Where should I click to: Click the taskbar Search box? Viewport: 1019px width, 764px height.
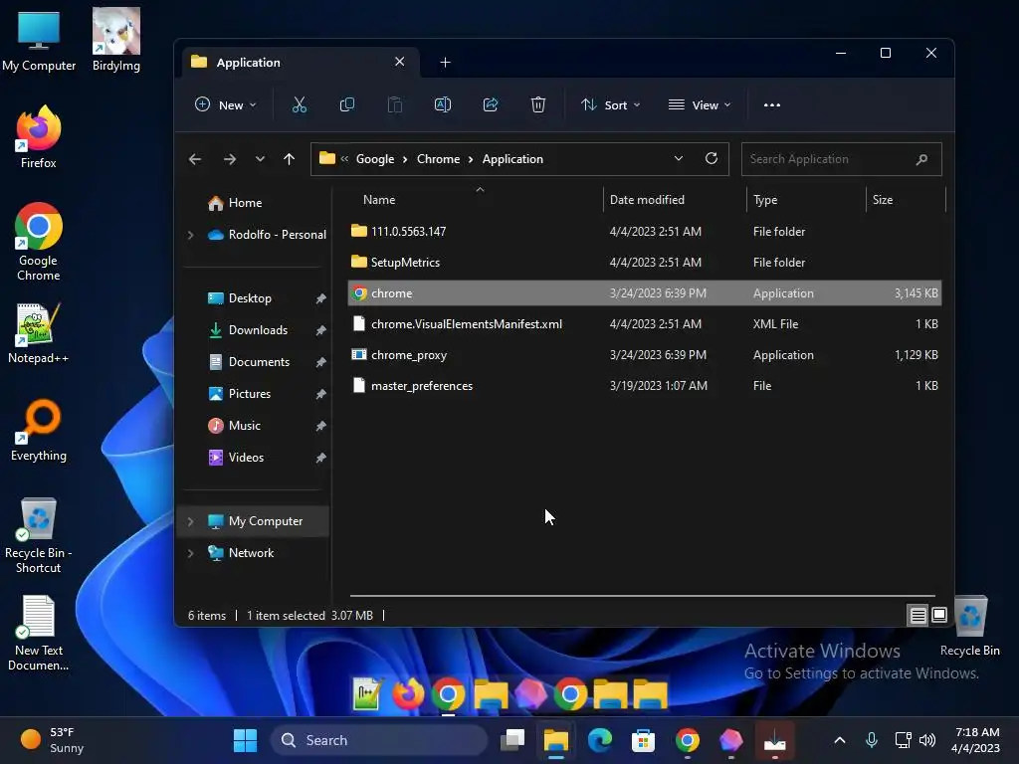point(379,740)
